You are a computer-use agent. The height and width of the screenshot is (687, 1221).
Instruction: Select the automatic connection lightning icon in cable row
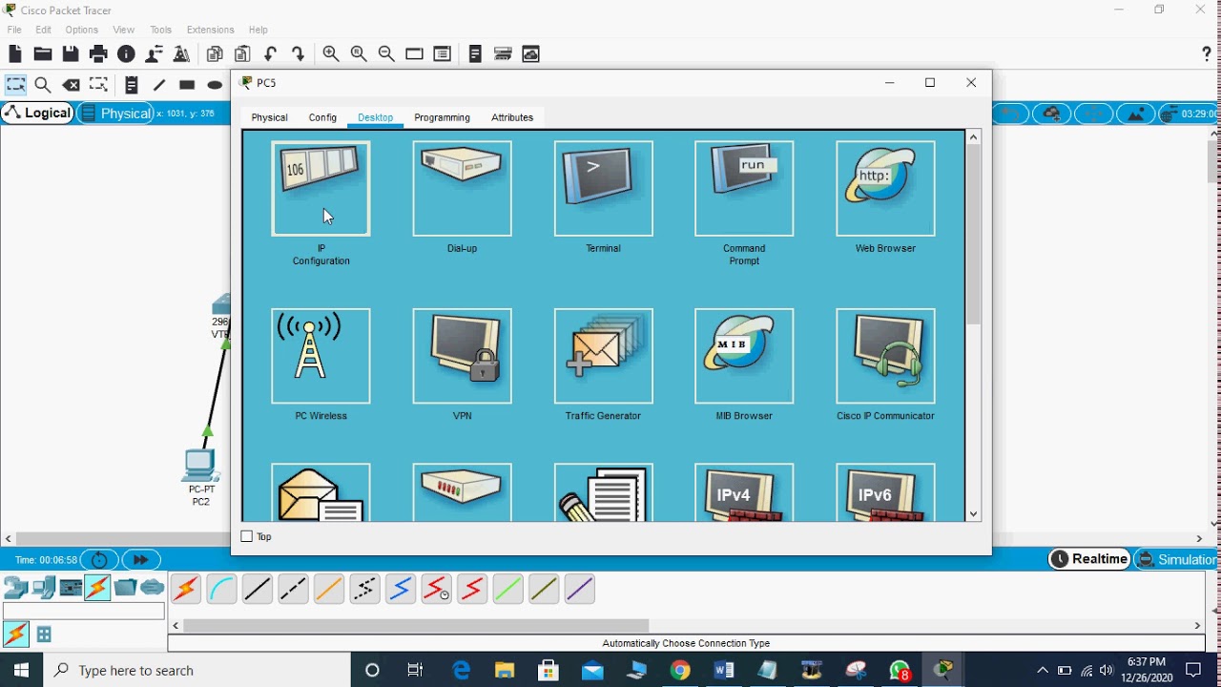pyautogui.click(x=186, y=590)
